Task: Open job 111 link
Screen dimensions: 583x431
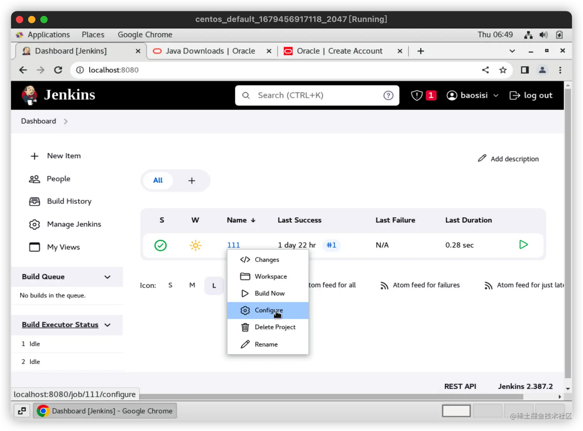Action: click(x=233, y=245)
